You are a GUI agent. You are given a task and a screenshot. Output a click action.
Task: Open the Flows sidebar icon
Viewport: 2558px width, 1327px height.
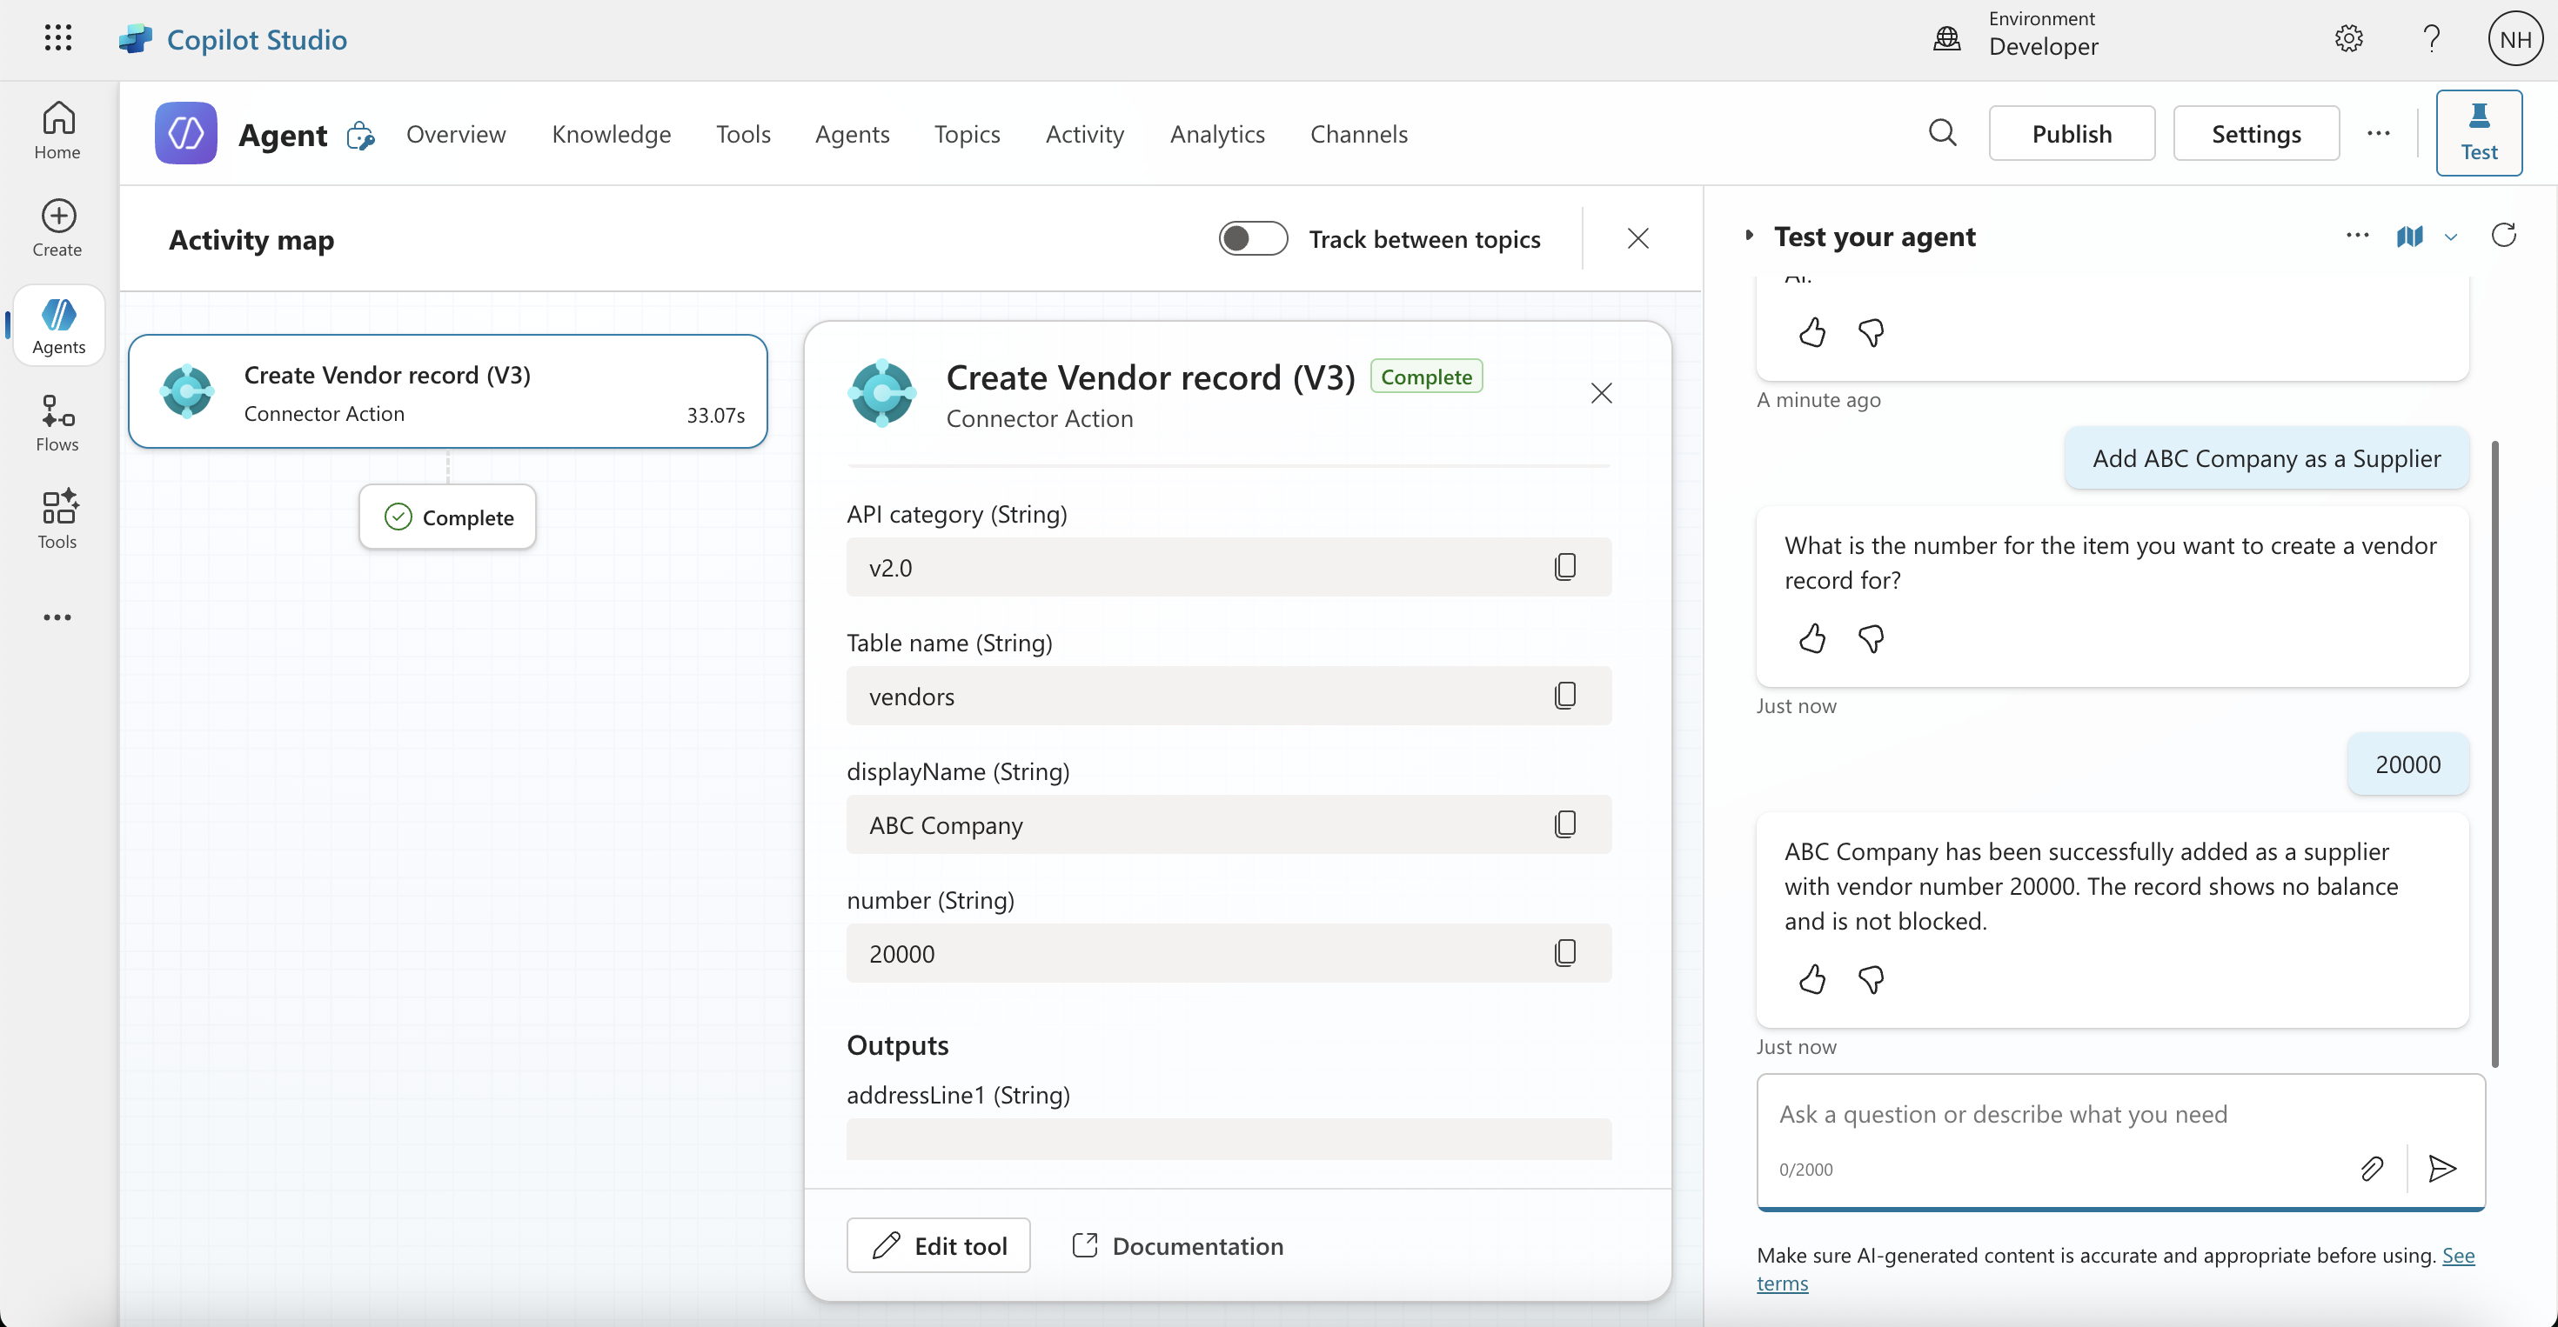(57, 423)
